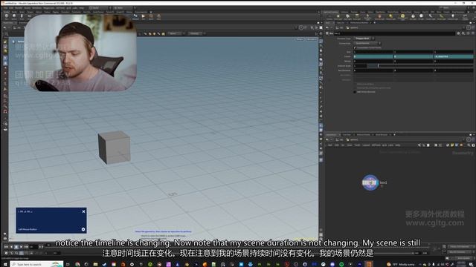Viewport: 476px width, 267px height.
Task: Select the Sphere shelf tool
Action: pos(14,16)
